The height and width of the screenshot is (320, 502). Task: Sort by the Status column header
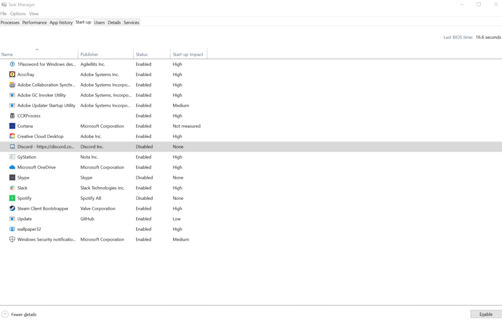click(152, 54)
